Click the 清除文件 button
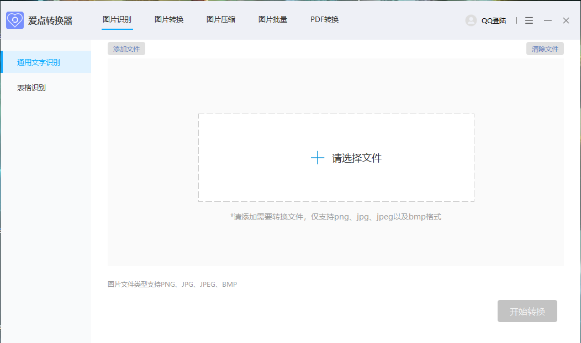This screenshot has width=581, height=343. tap(545, 49)
